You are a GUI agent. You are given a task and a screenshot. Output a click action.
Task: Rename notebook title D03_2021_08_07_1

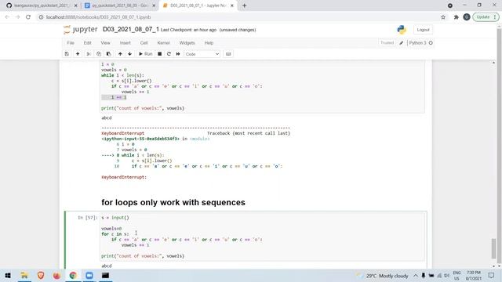(x=131, y=30)
